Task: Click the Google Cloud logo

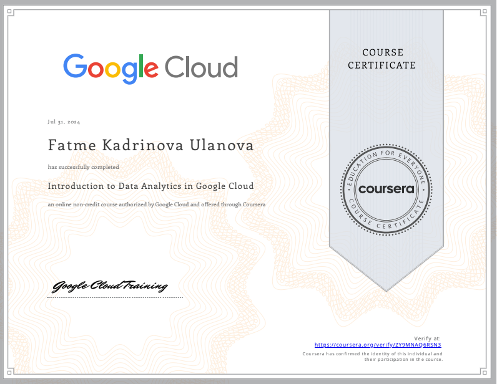Action: 150,67
